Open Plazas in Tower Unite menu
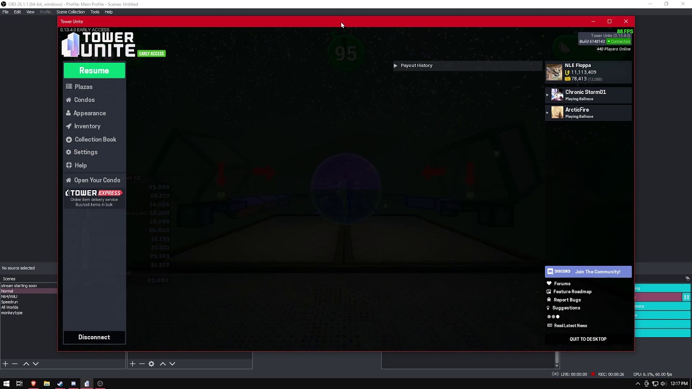692x389 pixels. (x=83, y=87)
